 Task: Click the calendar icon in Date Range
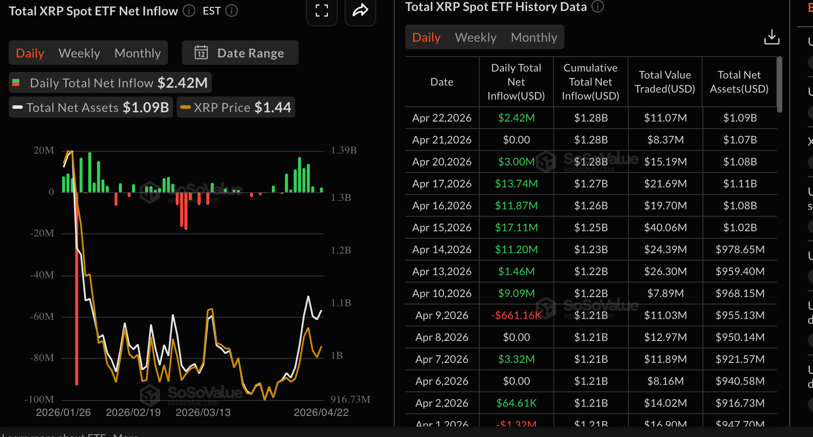click(x=201, y=53)
